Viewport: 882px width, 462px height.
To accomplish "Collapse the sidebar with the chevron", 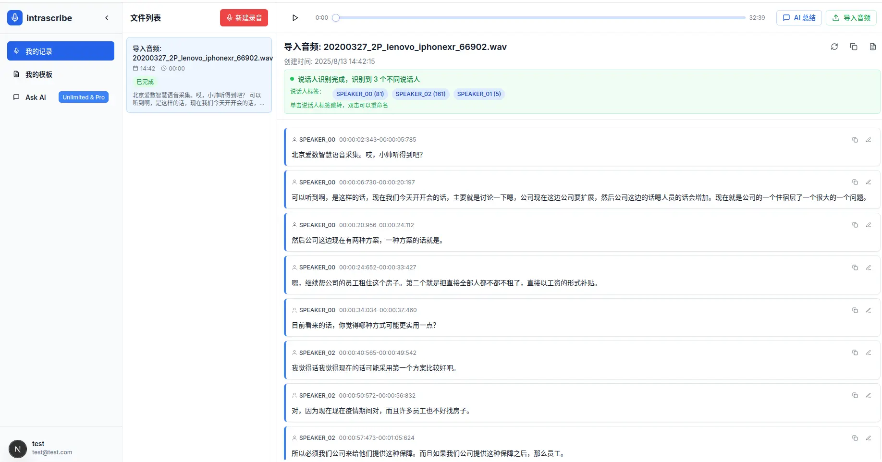I will (x=107, y=18).
